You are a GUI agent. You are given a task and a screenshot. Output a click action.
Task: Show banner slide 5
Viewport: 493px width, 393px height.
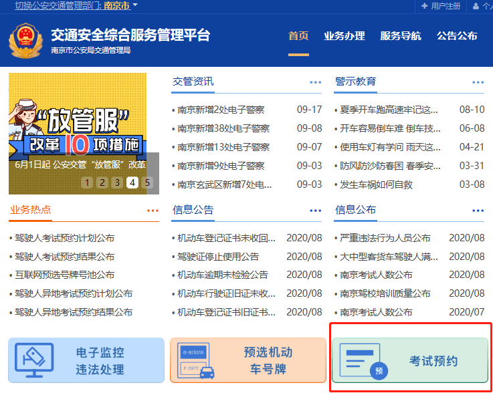coord(147,182)
